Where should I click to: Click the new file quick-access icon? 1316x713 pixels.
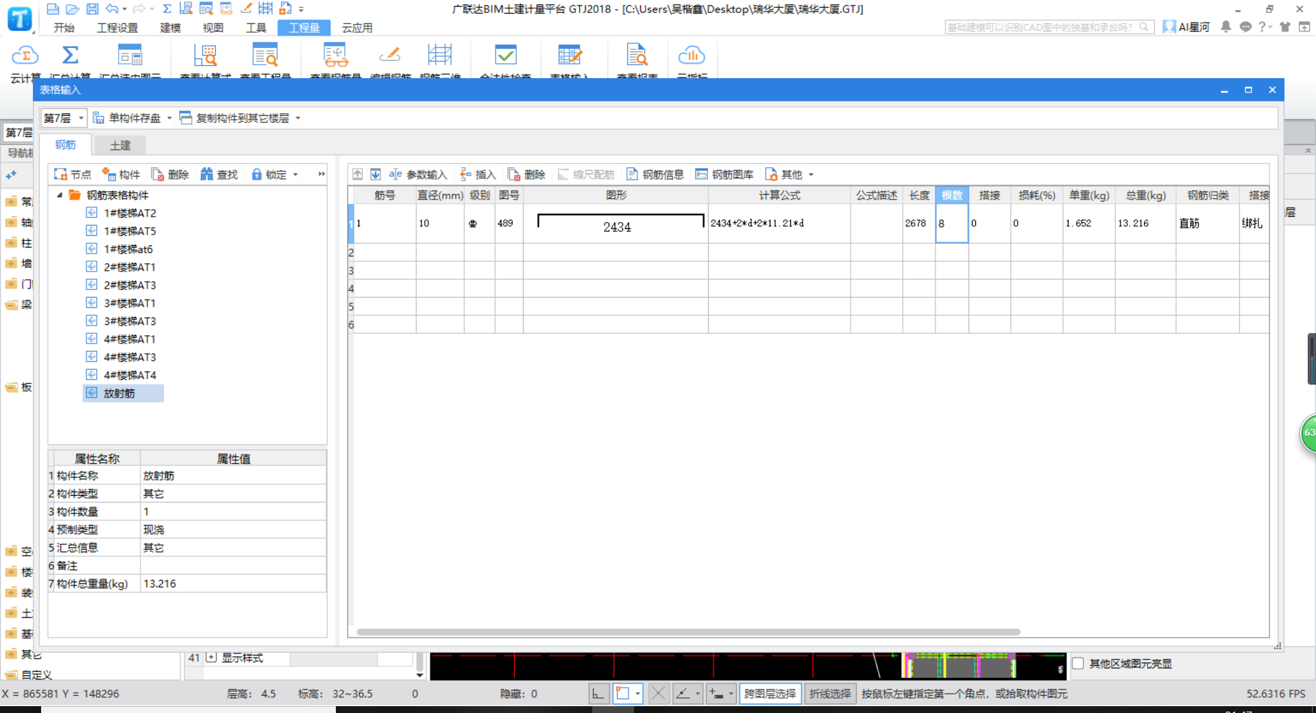pyautogui.click(x=53, y=9)
